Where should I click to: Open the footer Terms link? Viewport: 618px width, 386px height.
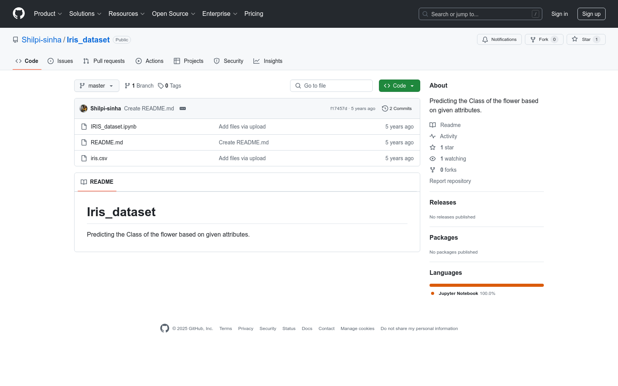click(226, 328)
